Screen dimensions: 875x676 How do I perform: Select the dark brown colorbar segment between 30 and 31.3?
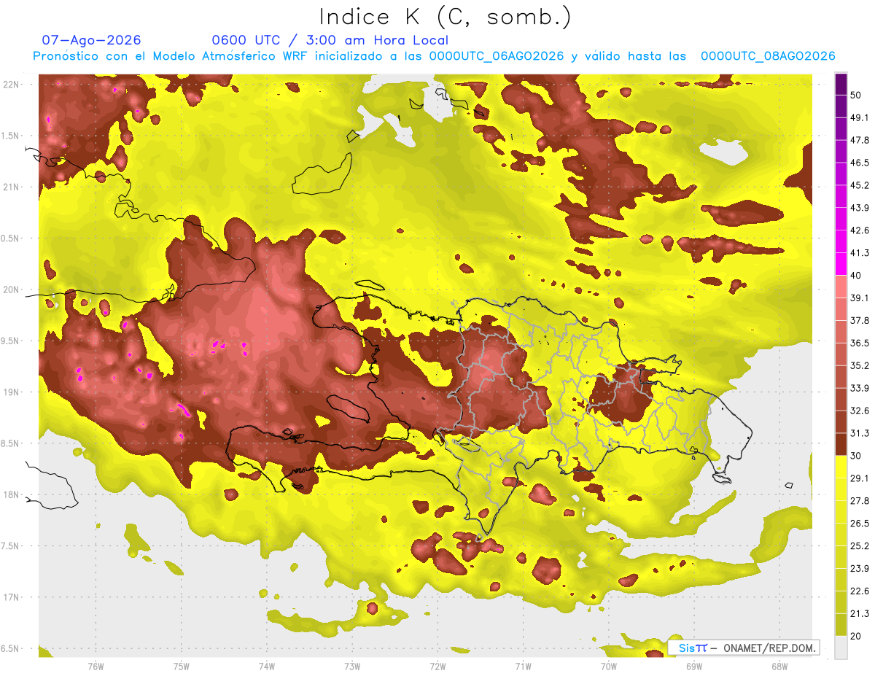coord(841,444)
